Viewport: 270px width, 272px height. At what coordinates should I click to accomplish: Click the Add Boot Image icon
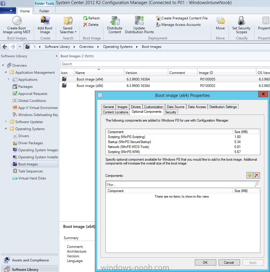click(x=45, y=21)
